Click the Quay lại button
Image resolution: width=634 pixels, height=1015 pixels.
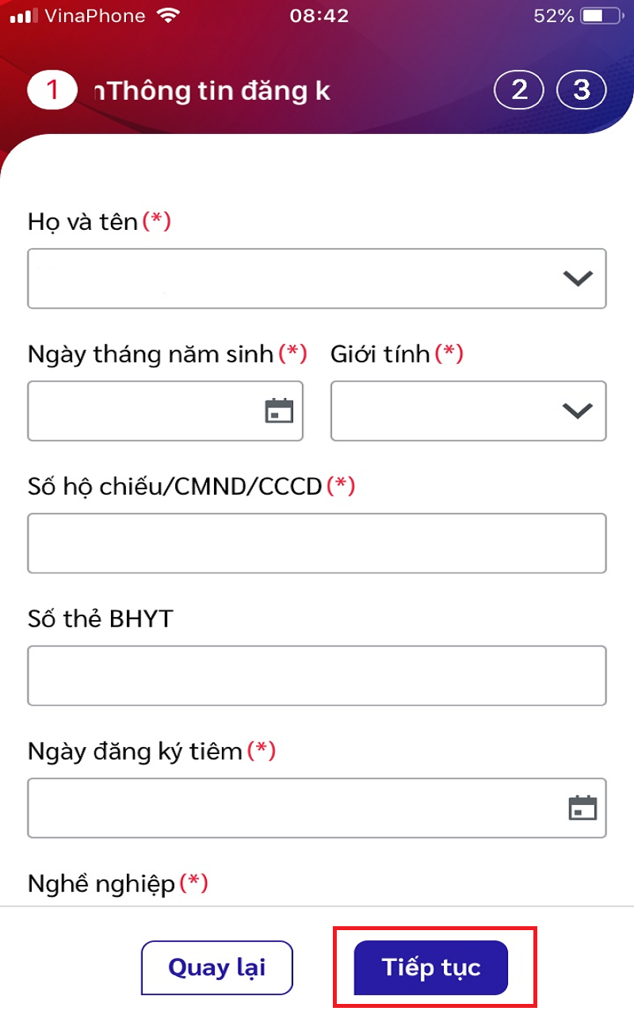[217, 967]
